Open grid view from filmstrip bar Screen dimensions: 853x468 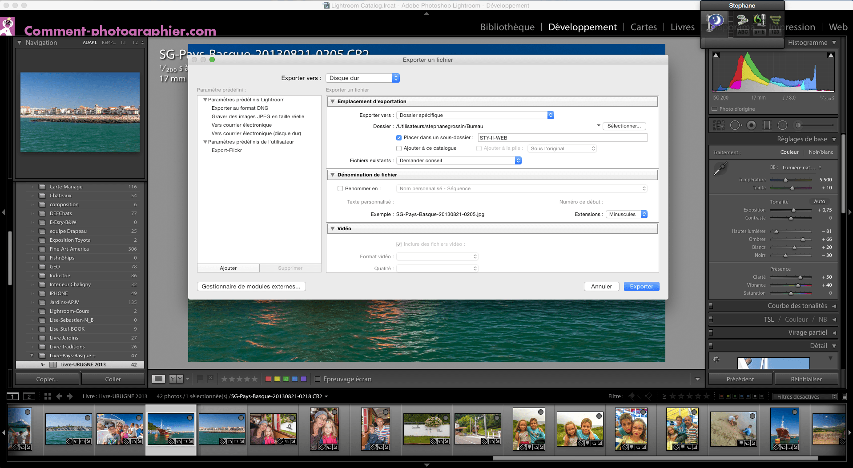pyautogui.click(x=48, y=396)
